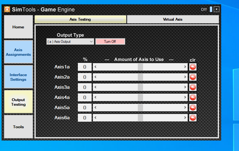Click the blue minimize bar next to DIY
This screenshot has height=151, width=239.
211,9
